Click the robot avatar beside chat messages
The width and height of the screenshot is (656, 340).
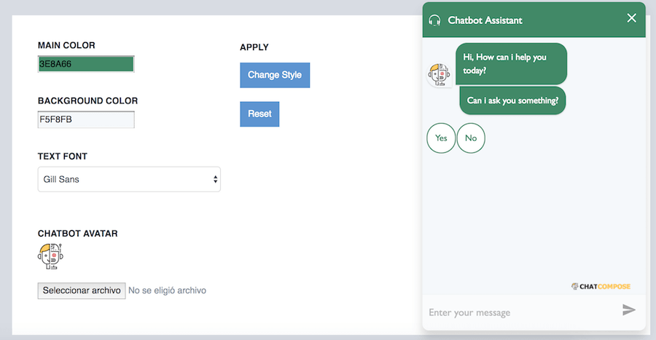click(x=439, y=75)
